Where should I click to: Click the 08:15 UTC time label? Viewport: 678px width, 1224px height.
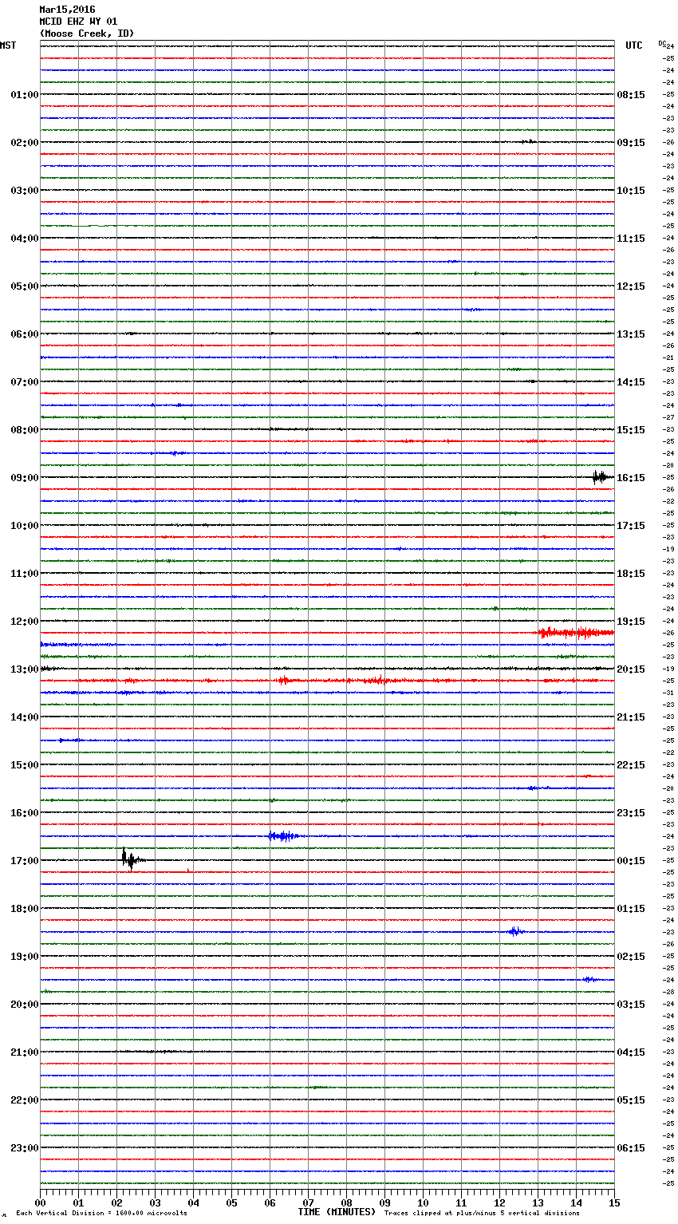pyautogui.click(x=631, y=95)
